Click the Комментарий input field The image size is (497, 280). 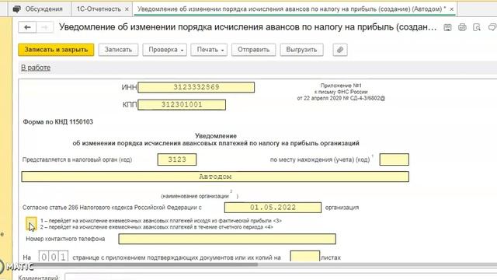coord(281,277)
